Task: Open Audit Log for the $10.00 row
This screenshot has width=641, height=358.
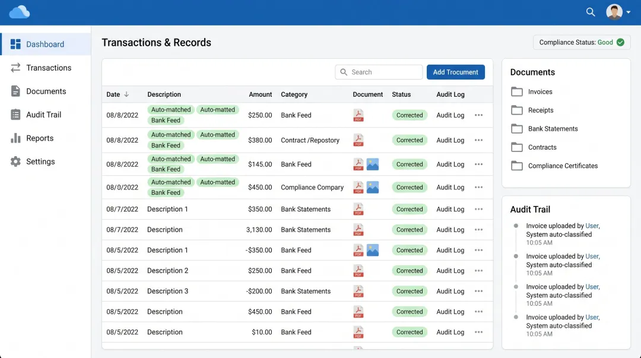Action: pyautogui.click(x=450, y=332)
